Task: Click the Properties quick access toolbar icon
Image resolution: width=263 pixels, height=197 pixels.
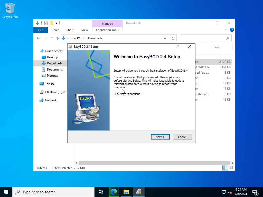Action: point(46,23)
